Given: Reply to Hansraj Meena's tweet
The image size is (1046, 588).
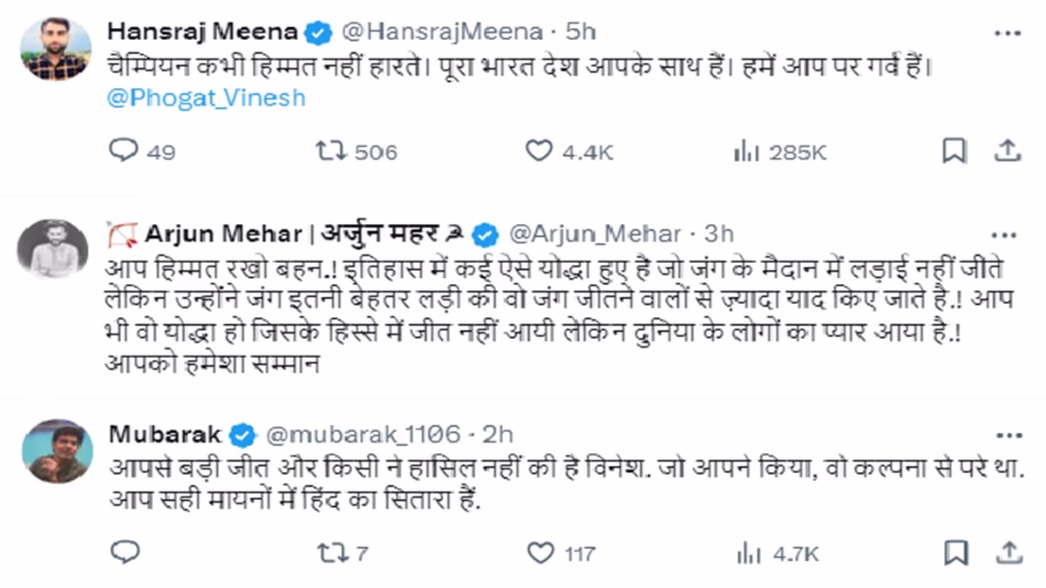Looking at the screenshot, I should point(123,152).
